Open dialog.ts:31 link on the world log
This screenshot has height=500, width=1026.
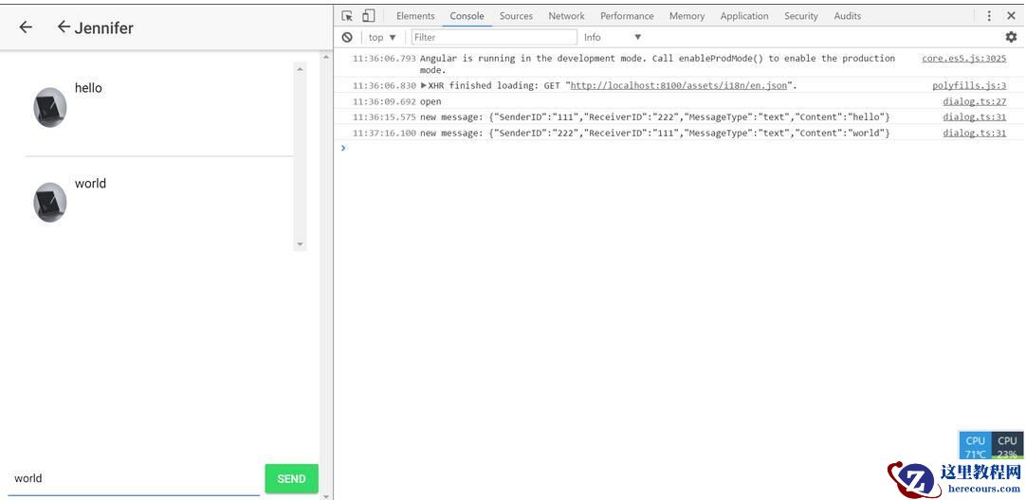click(974, 133)
